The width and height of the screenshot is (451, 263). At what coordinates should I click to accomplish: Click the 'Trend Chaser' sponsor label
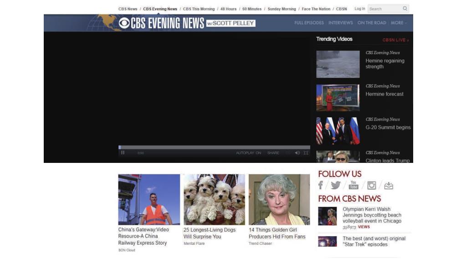tap(260, 243)
